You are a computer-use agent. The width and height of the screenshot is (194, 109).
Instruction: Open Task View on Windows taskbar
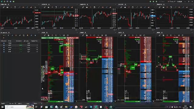[36, 107]
